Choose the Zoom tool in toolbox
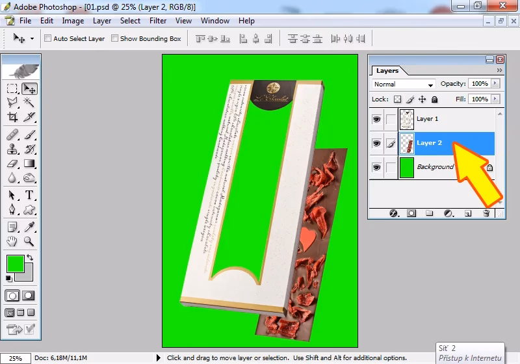Viewport: 520px width, 364px height. point(29,241)
